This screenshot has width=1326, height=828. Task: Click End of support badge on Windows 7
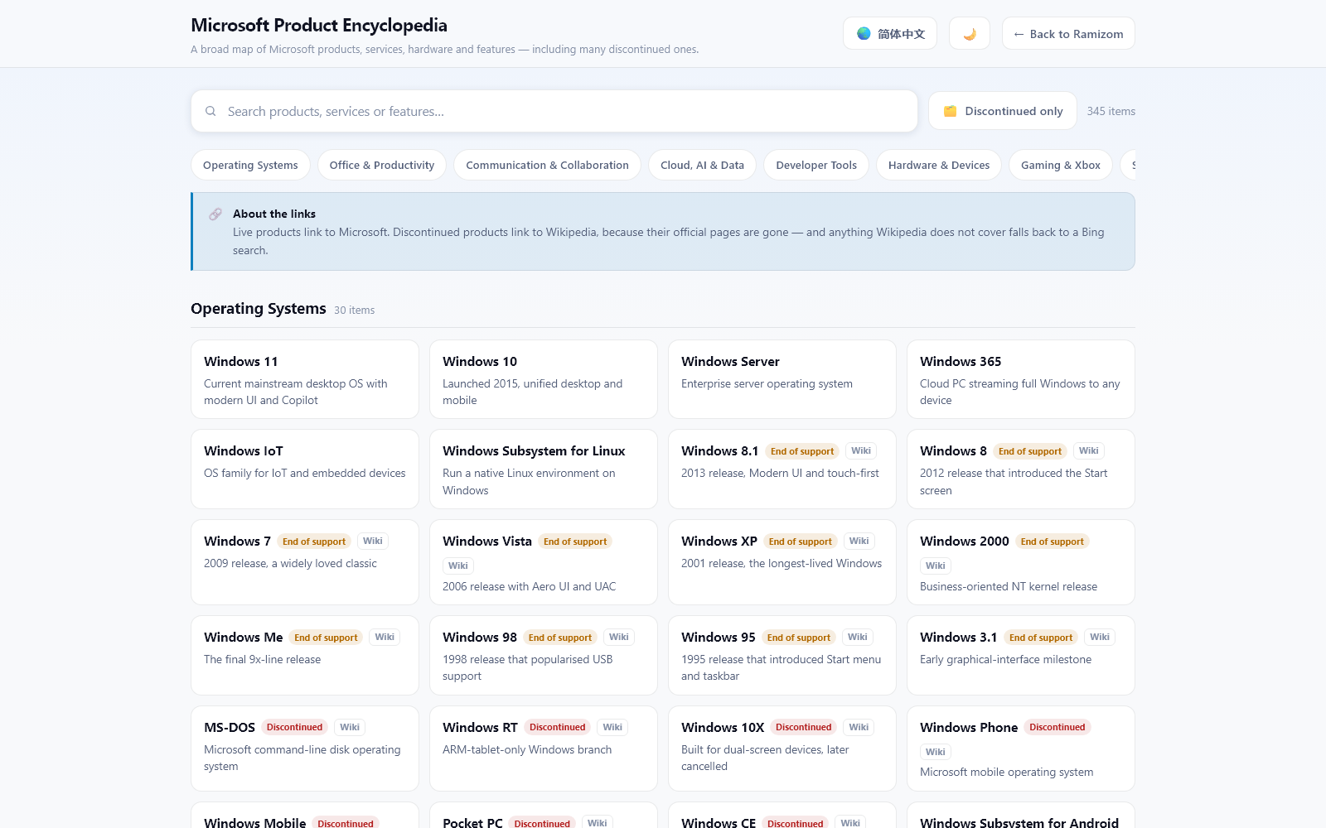click(314, 542)
